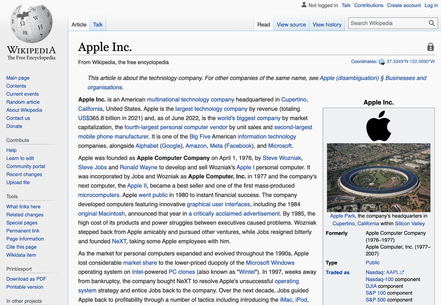Viewport: 441px width, 305px height.
Task: Open the Traded as infobox link
Action: point(337,273)
